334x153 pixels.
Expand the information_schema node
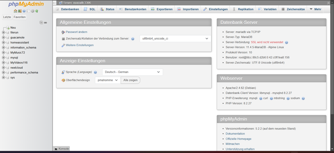tap(3, 48)
